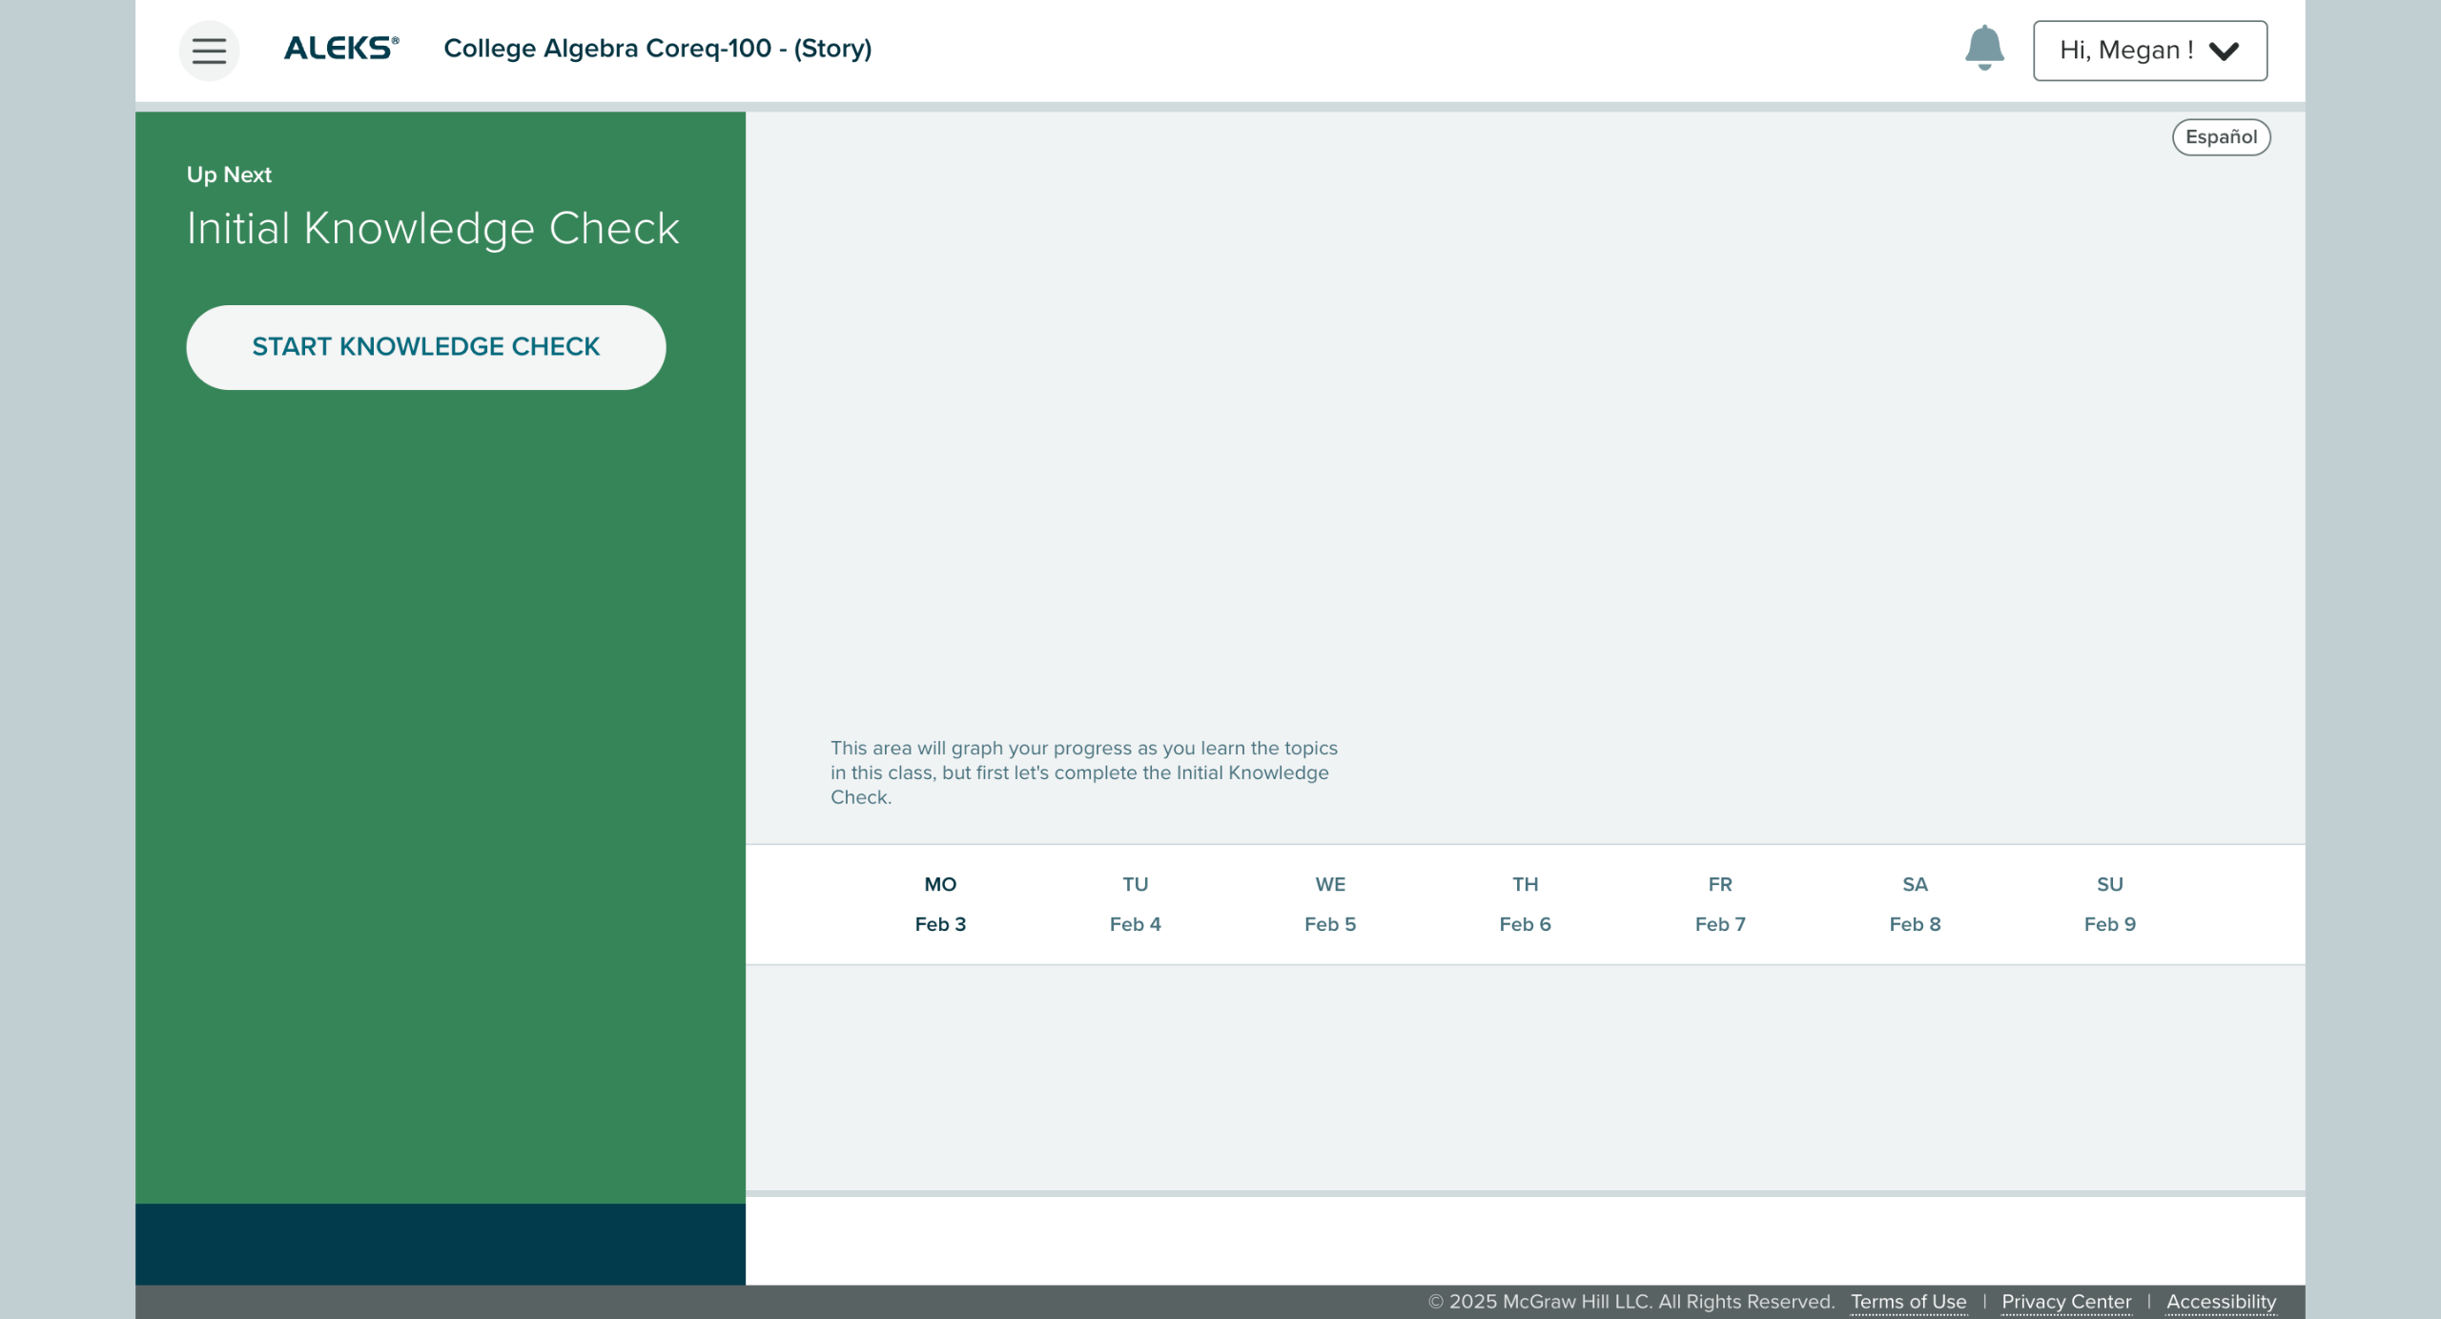This screenshot has height=1319, width=2441.
Task: Select Sunday Feb 9 in the calendar
Action: click(x=2109, y=904)
